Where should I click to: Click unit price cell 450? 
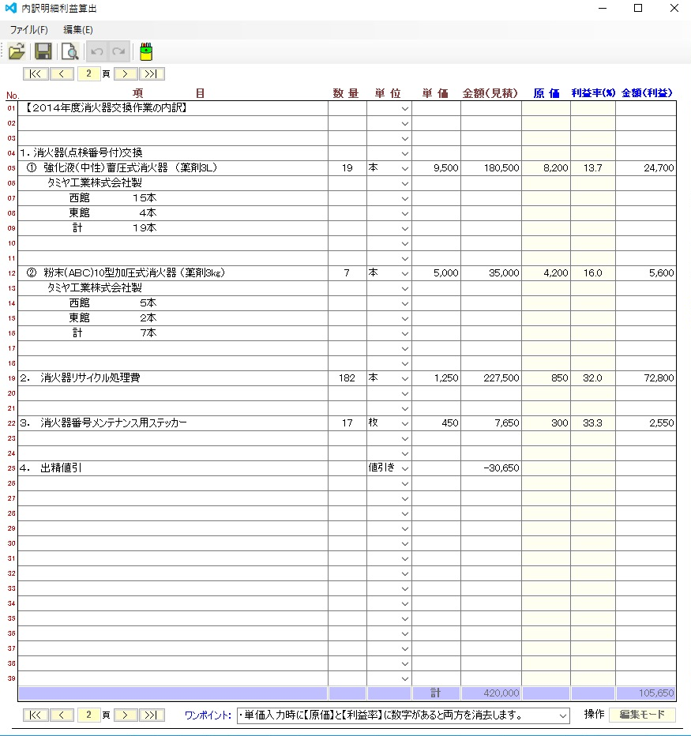click(437, 423)
